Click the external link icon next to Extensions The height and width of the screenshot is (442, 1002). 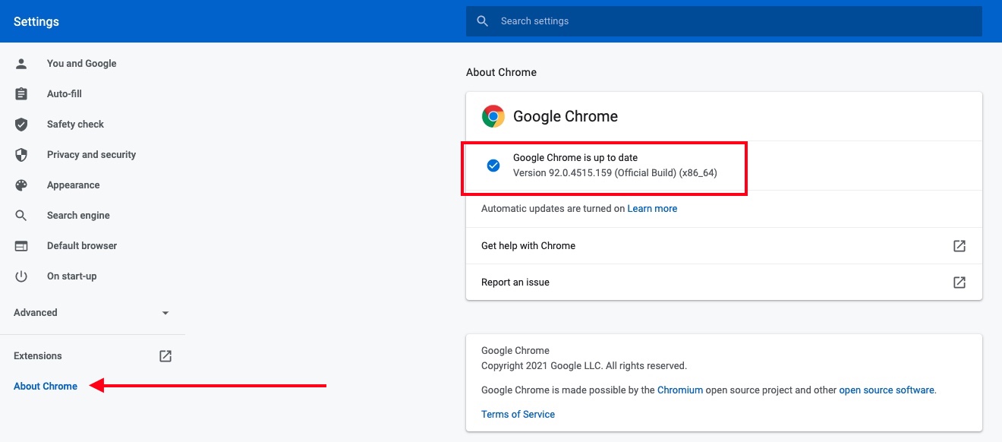coord(165,355)
